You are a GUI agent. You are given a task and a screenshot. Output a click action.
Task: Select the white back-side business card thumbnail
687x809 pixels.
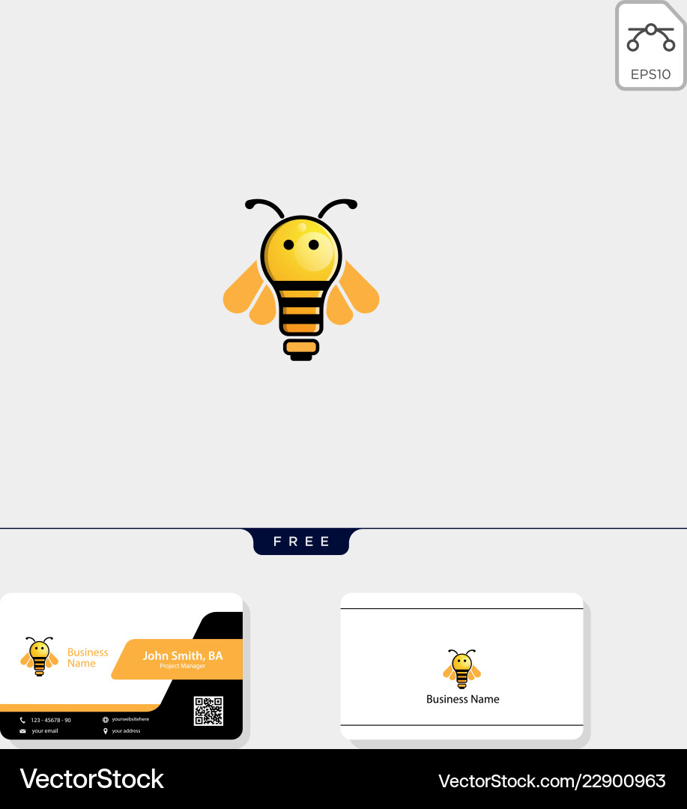461,667
